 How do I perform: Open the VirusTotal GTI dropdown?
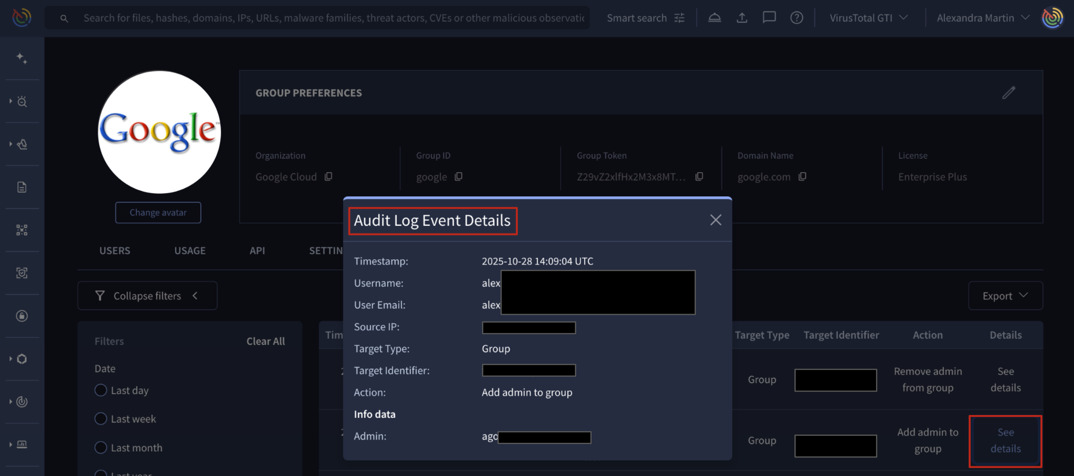[x=868, y=18]
